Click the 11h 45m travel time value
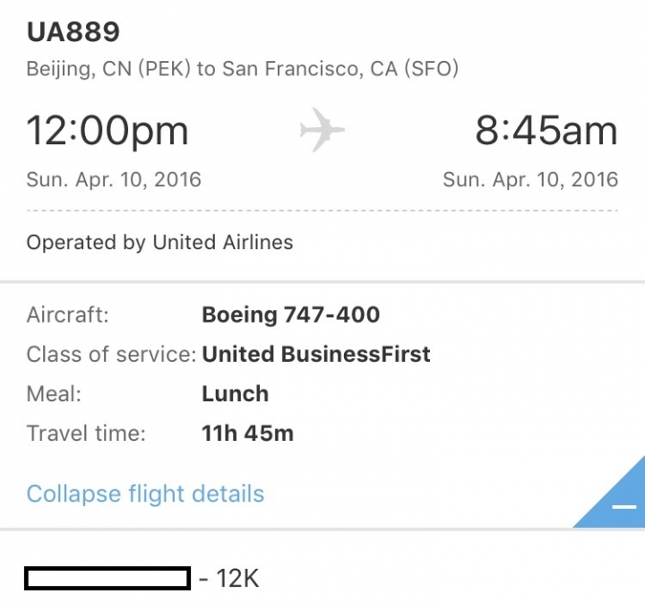 coord(247,434)
